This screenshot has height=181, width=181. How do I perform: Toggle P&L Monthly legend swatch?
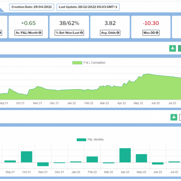(81, 140)
